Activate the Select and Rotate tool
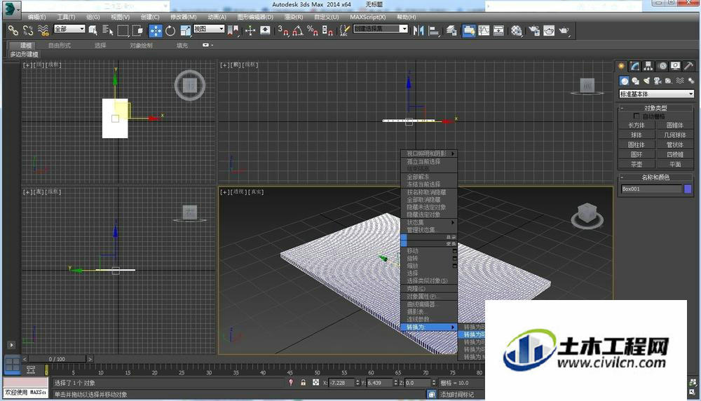 click(170, 30)
